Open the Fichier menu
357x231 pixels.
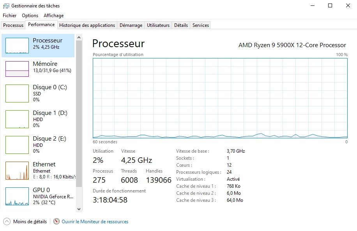(x=10, y=16)
